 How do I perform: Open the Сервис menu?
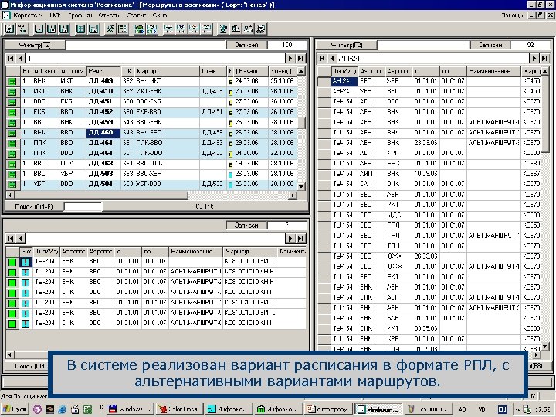point(137,15)
